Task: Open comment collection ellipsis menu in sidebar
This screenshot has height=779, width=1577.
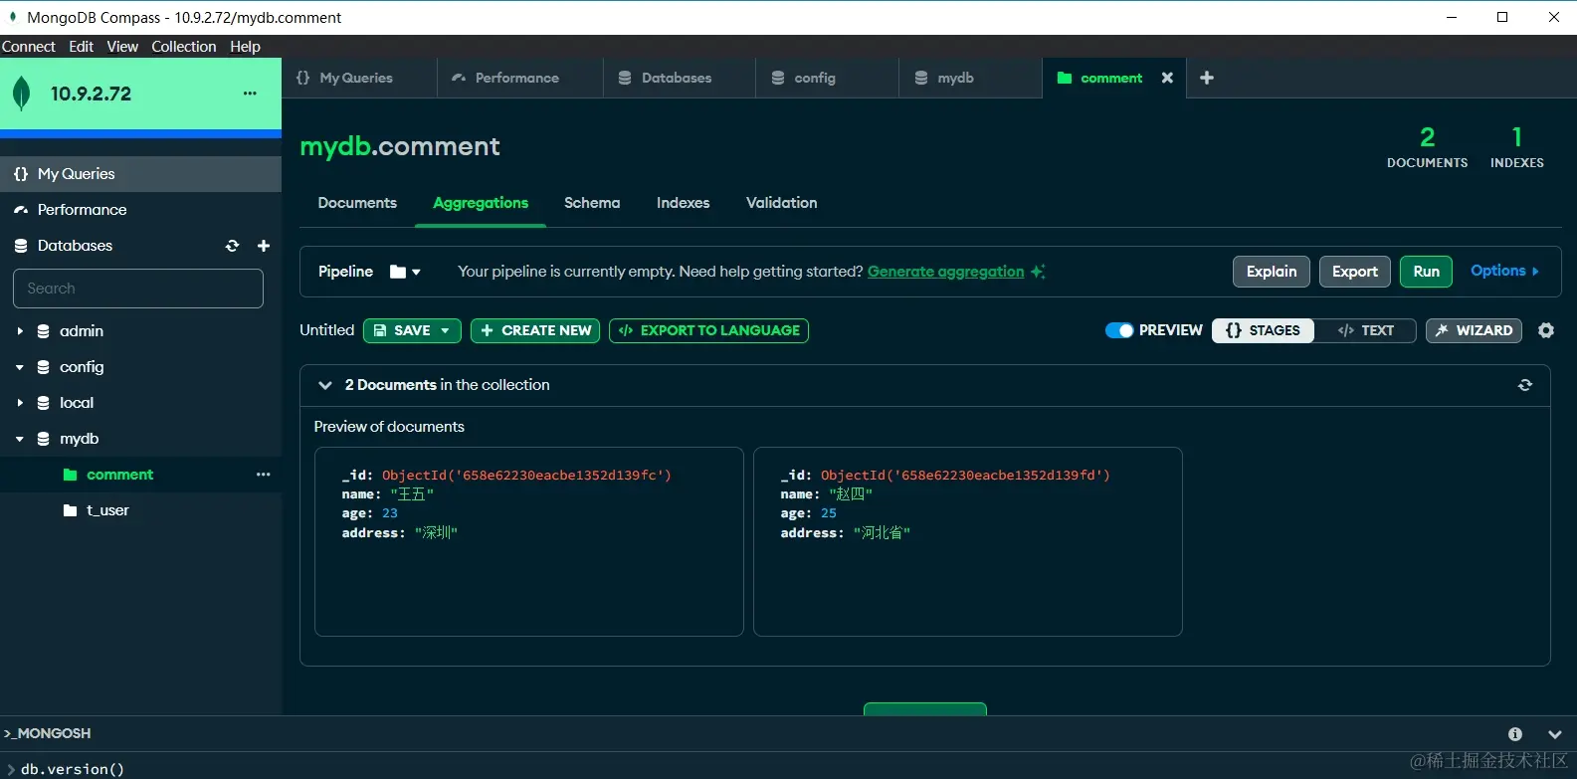Action: 263,475
